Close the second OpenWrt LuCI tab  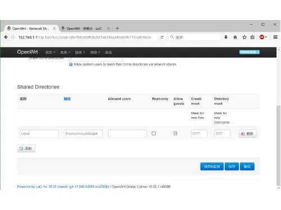[108, 29]
